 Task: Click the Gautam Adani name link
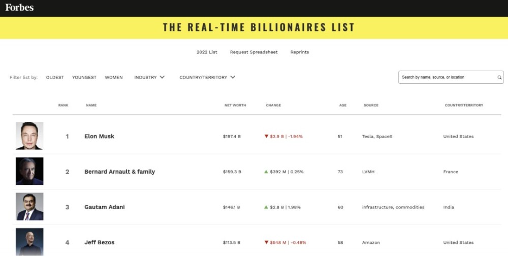point(104,207)
